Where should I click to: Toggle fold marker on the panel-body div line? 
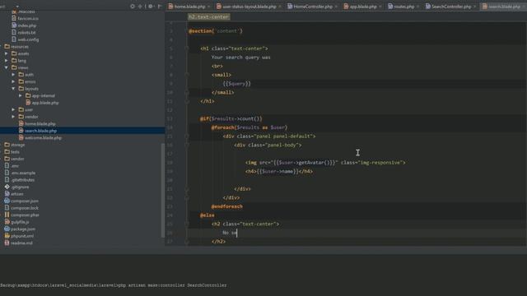(x=187, y=145)
